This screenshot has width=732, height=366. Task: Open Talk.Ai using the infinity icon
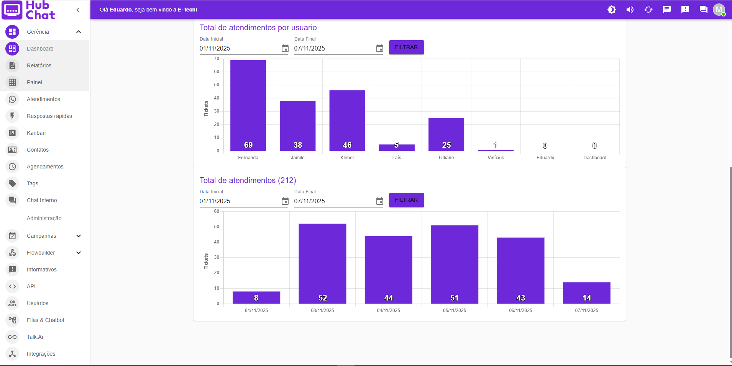13,337
